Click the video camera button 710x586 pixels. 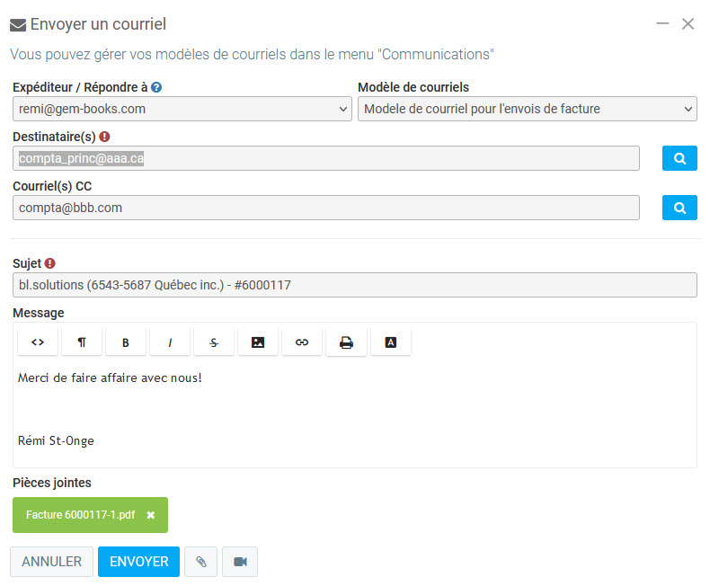pos(240,562)
